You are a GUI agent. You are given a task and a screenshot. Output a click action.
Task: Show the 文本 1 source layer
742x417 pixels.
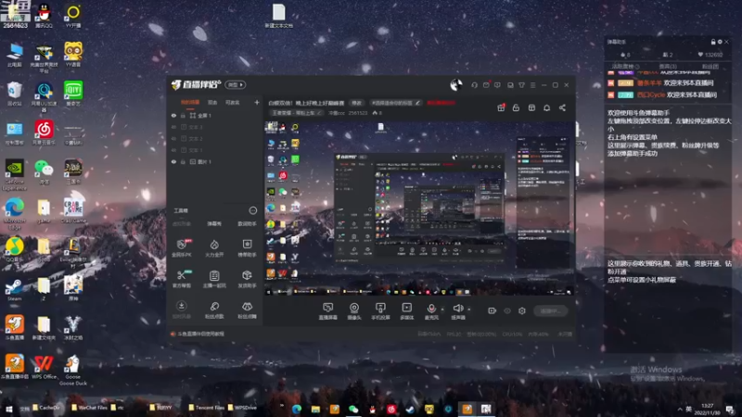point(173,150)
